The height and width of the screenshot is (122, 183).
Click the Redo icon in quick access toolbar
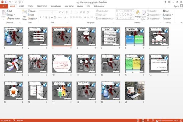(x=16, y=2)
